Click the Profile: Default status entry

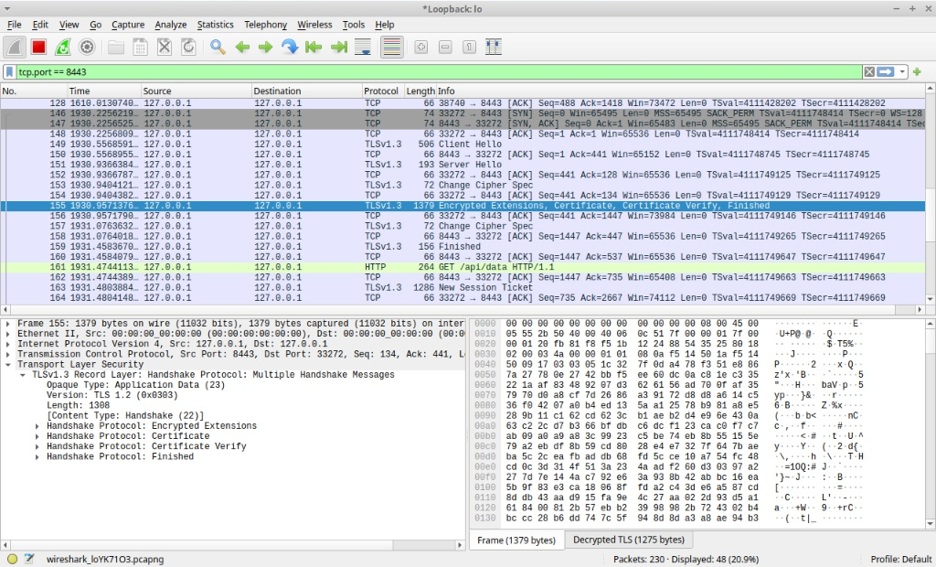pos(900,560)
